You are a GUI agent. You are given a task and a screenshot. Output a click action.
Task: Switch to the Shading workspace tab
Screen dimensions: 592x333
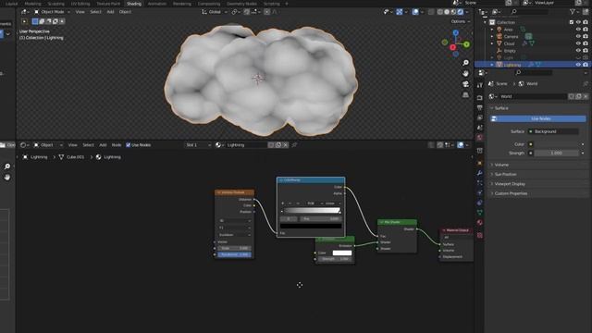133,4
